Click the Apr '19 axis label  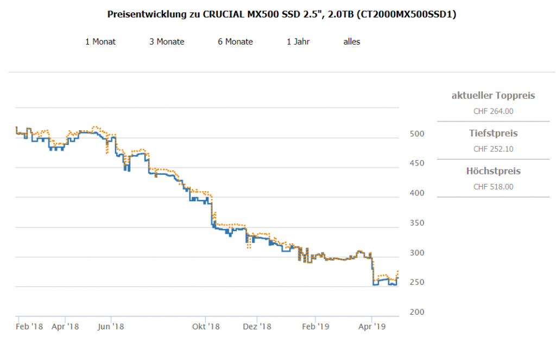[372, 327]
